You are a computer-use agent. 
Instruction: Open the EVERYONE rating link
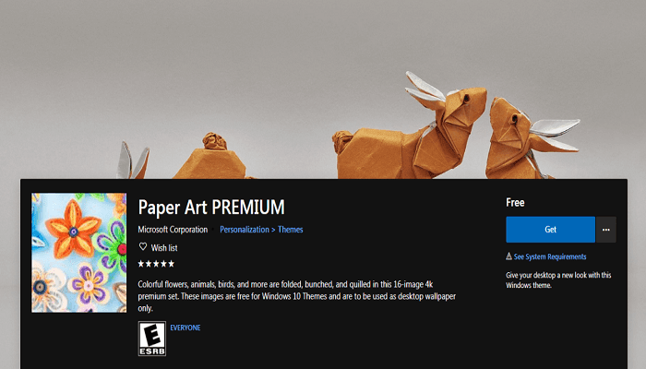click(x=185, y=327)
